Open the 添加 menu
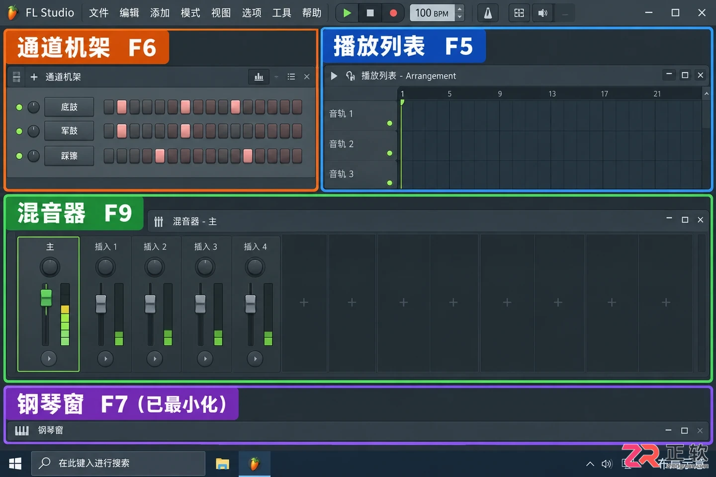Screen dimensions: 716x477 click(160, 13)
